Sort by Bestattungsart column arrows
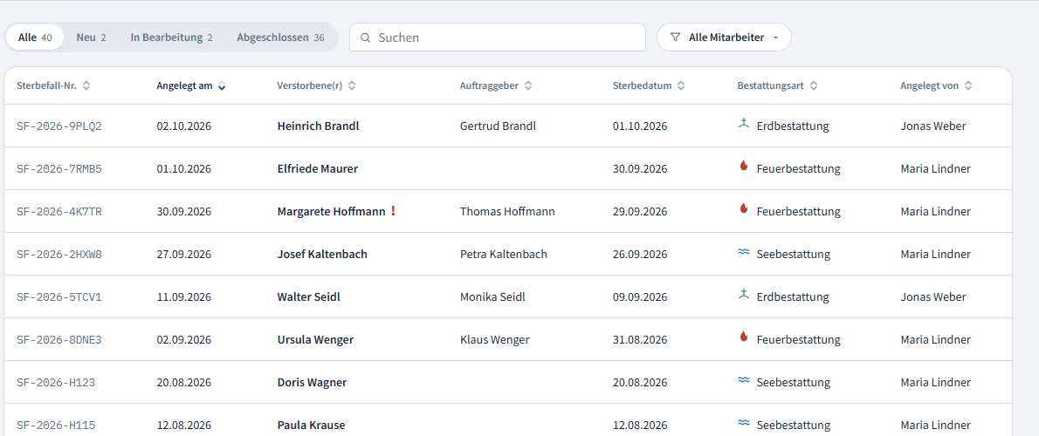Screen dimensions: 1039x436 pos(814,85)
